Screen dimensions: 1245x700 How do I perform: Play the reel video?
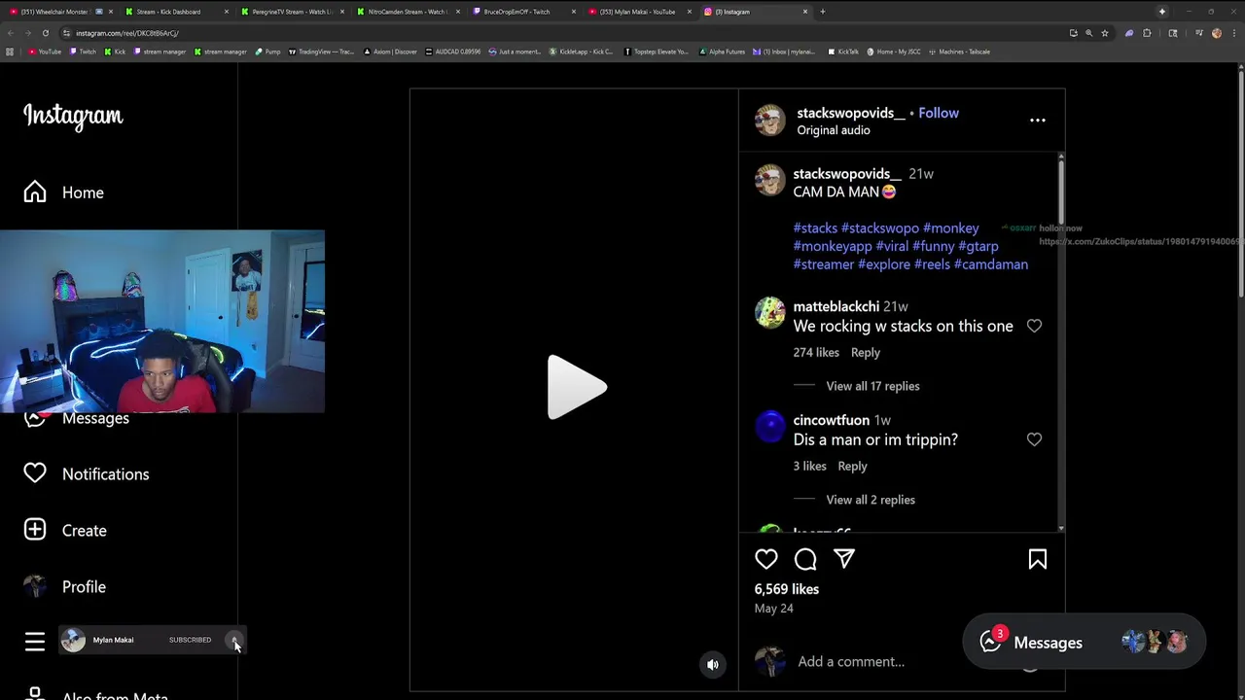click(x=575, y=387)
